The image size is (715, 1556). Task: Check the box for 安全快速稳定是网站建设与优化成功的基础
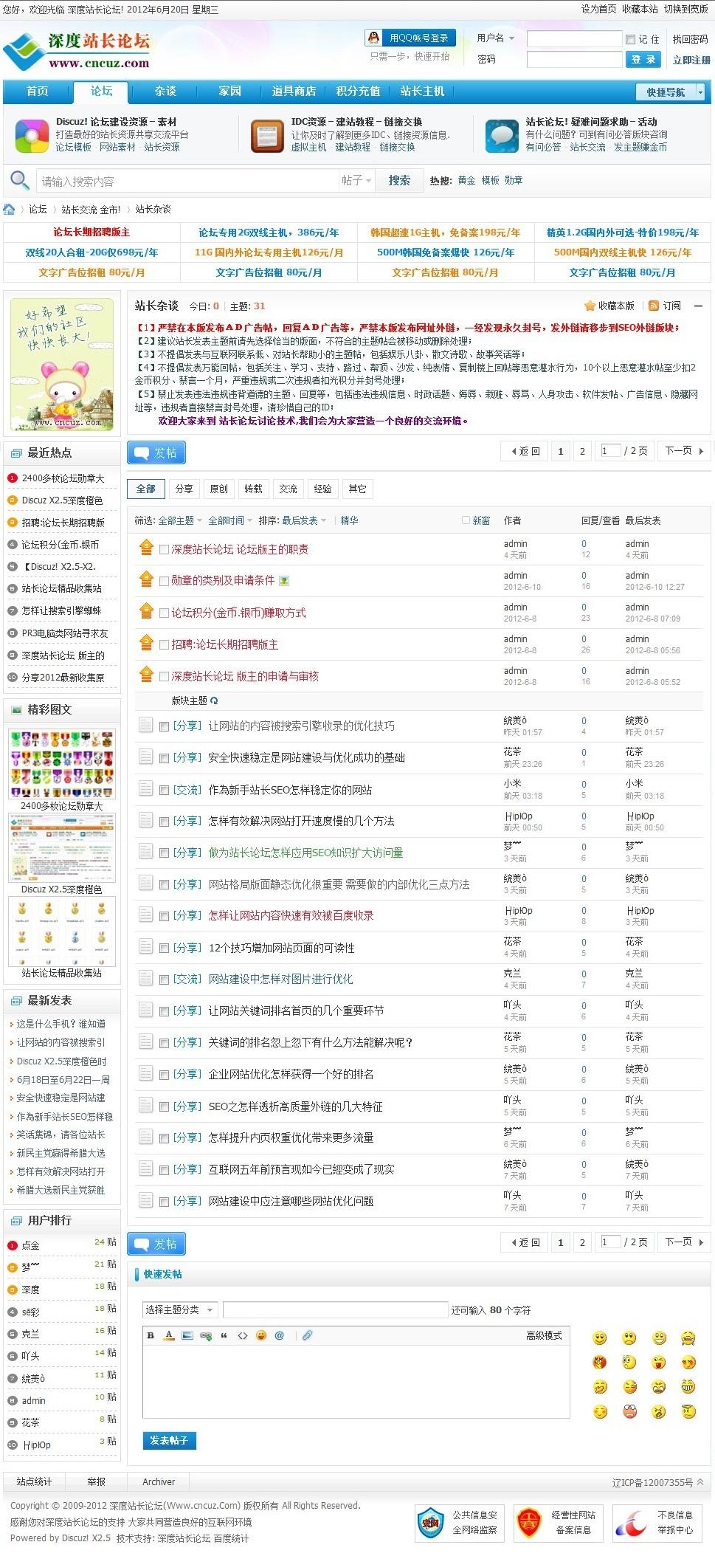point(165,758)
